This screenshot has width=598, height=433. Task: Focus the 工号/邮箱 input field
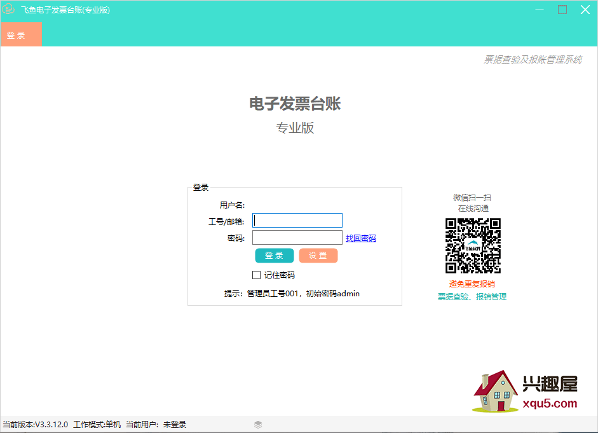click(x=297, y=221)
